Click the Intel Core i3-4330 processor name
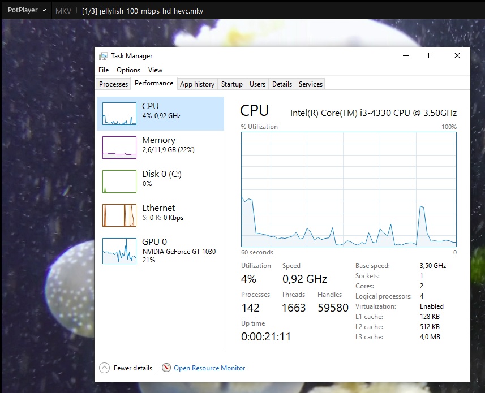The width and height of the screenshot is (485, 393). pos(374,113)
